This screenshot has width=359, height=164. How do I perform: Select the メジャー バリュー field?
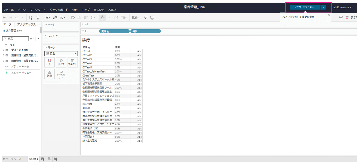click(21, 73)
